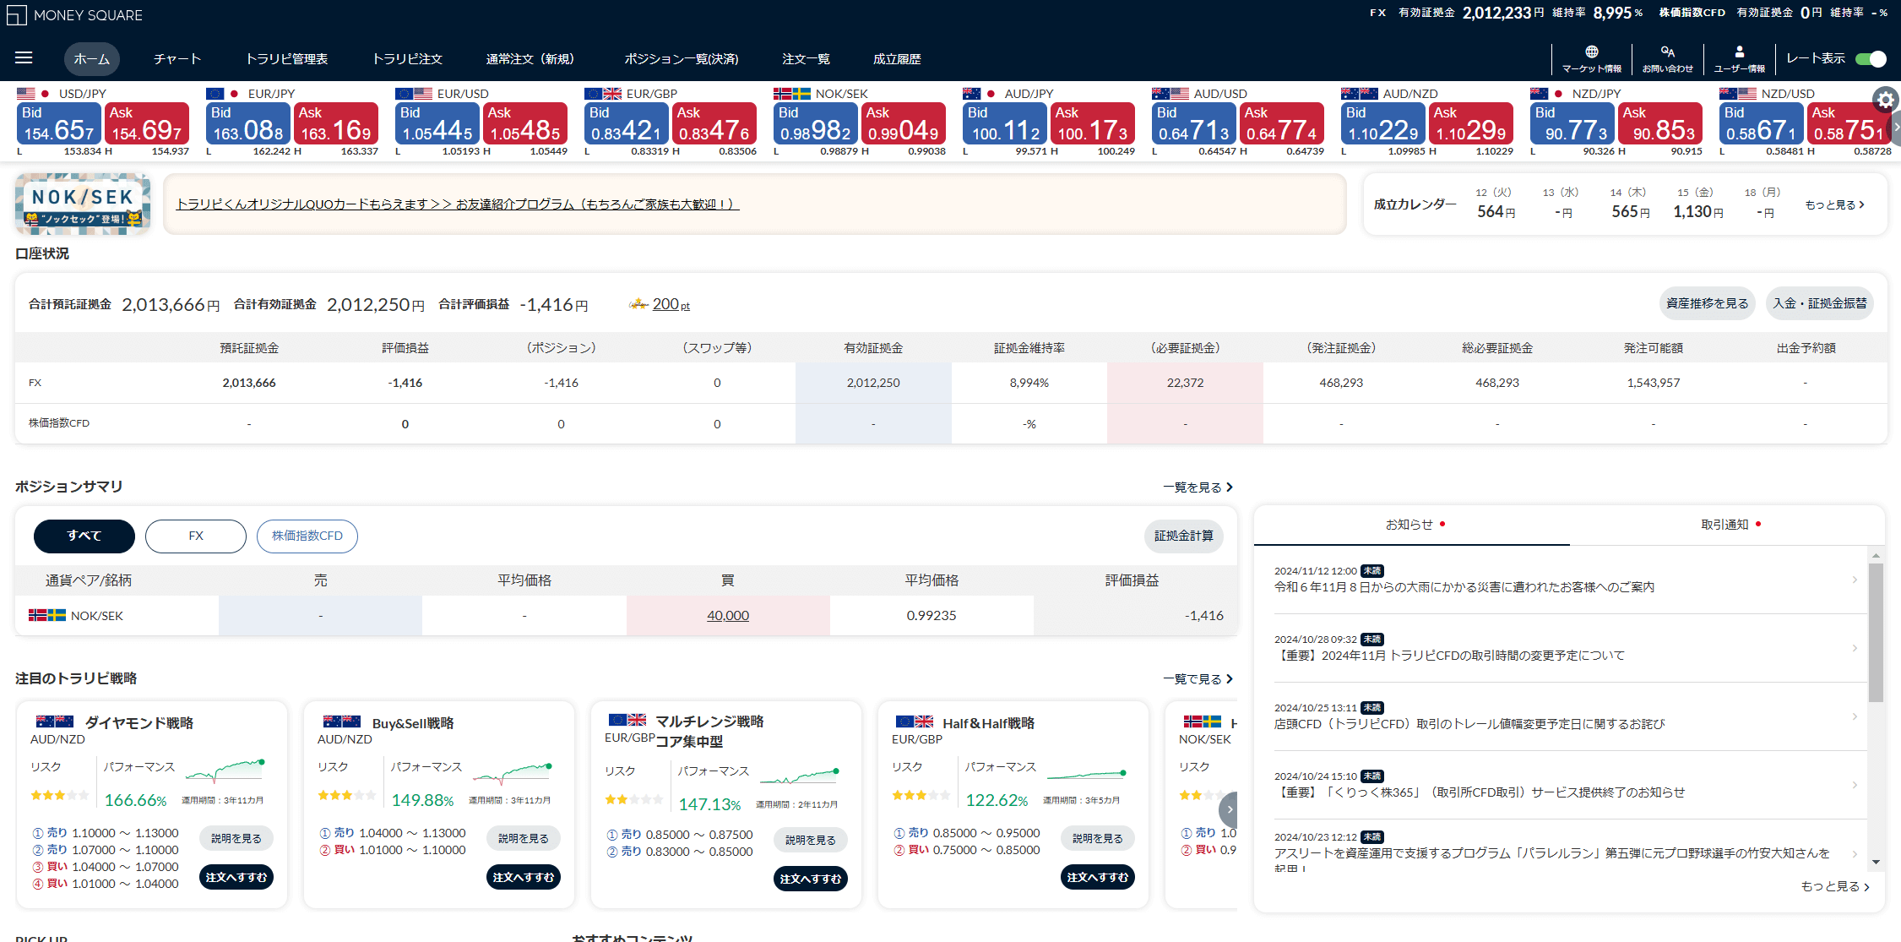
Task: Select the すべて position filter
Action: click(x=84, y=536)
